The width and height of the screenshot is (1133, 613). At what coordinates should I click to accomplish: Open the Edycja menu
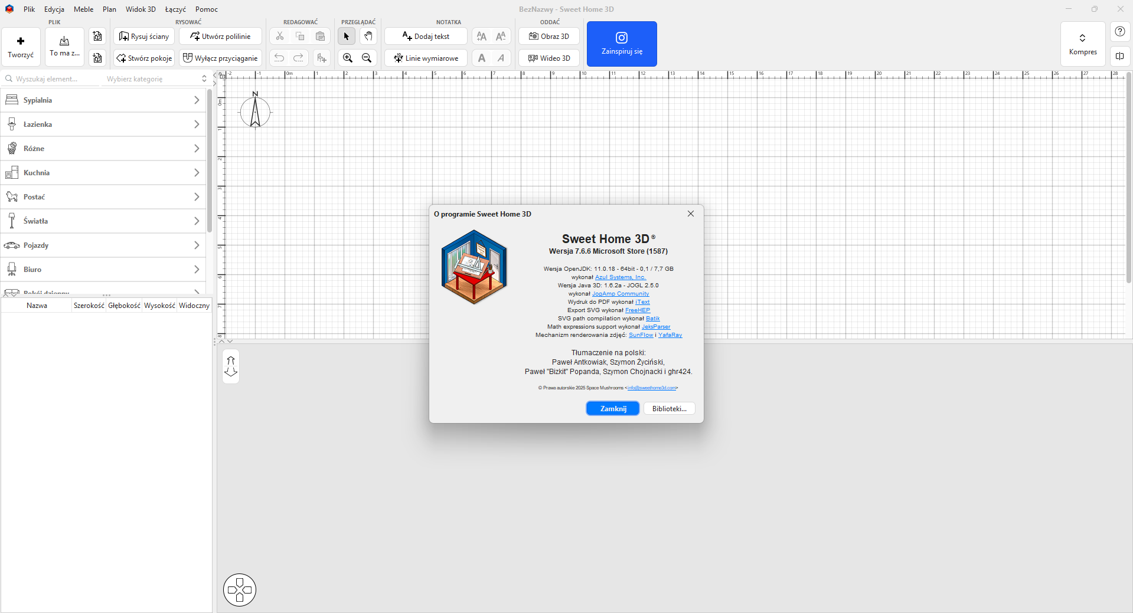[x=54, y=9]
